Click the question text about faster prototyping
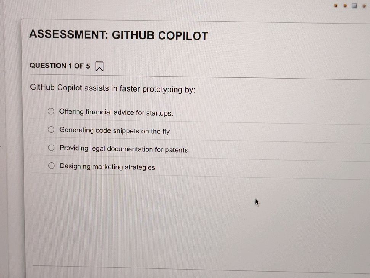The width and height of the screenshot is (370, 278). [x=112, y=88]
